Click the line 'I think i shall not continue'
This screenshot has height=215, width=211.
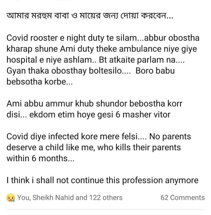(x=103, y=180)
